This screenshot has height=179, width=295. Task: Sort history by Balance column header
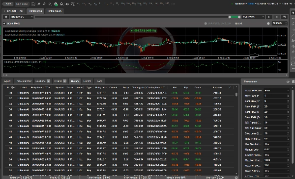click(x=217, y=88)
